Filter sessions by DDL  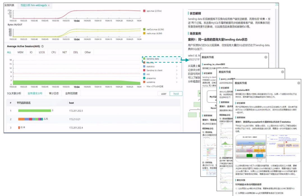[76, 52]
